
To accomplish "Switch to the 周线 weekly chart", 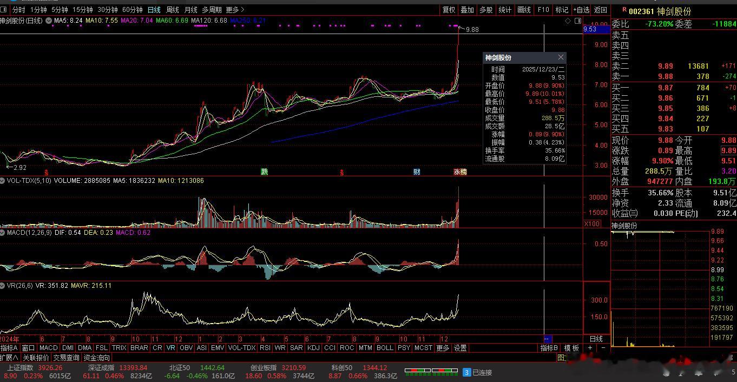I will (172, 10).
